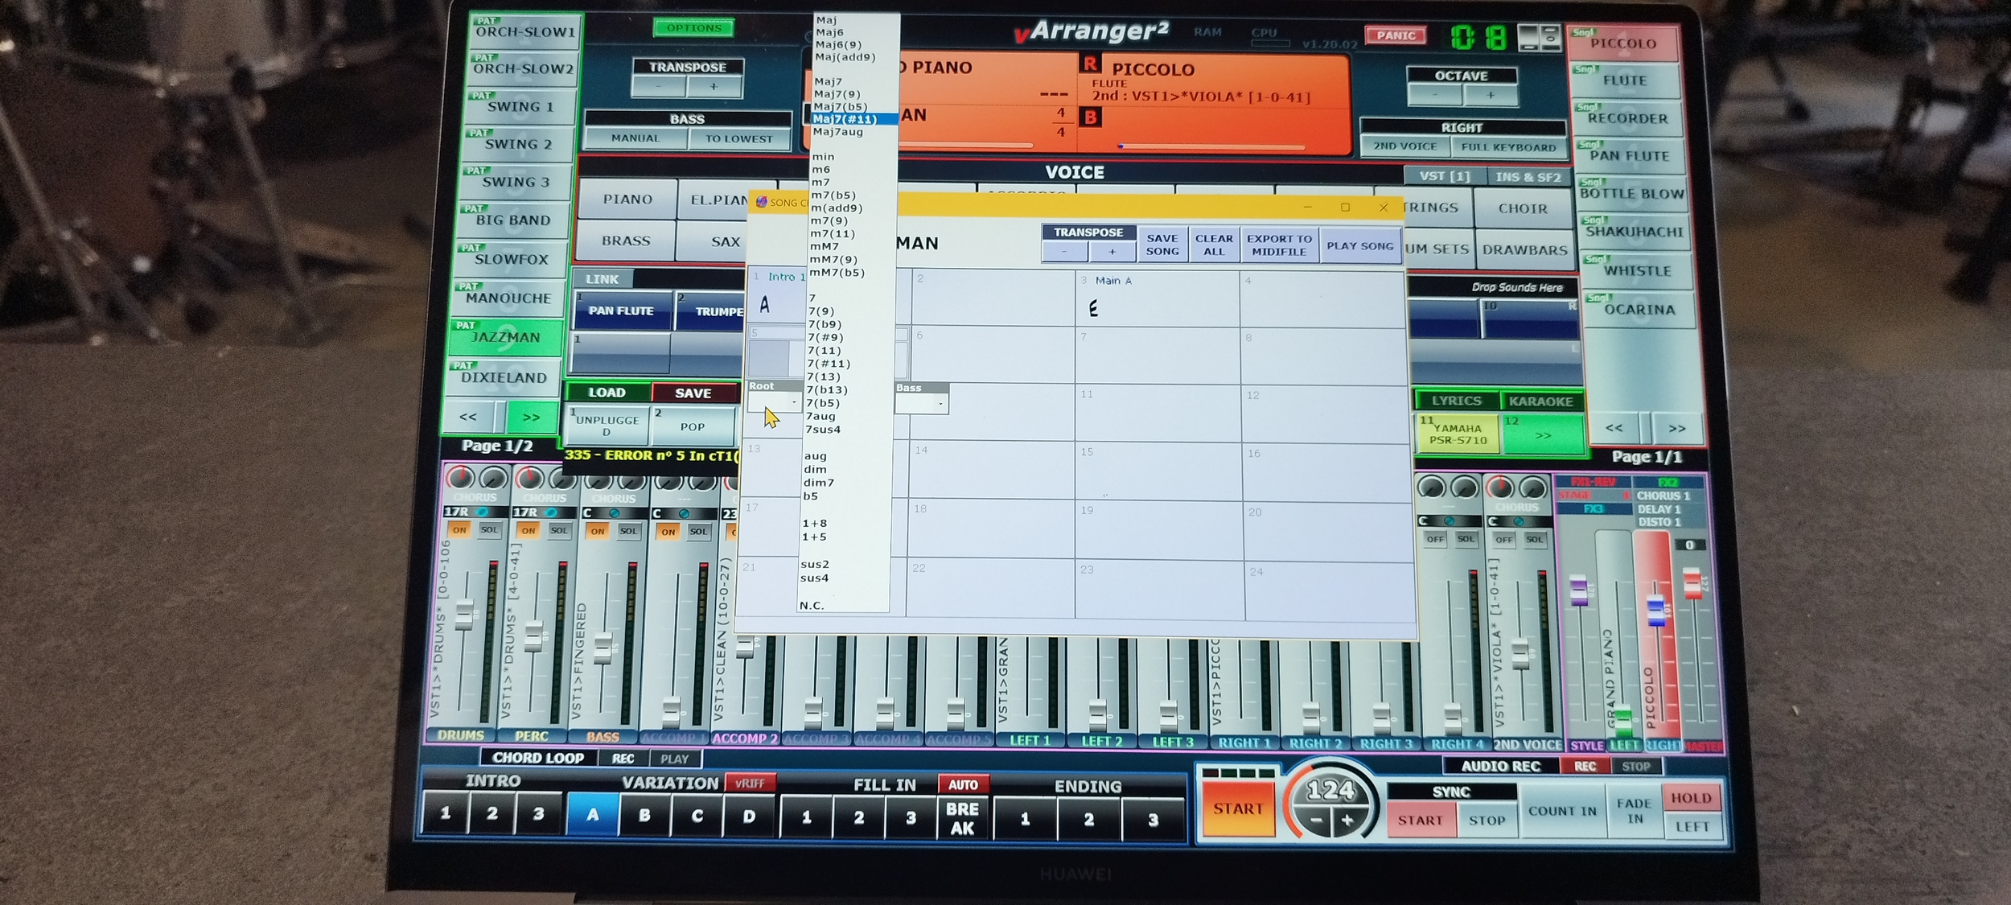The height and width of the screenshot is (905, 2011).
Task: Solo the PERC channel with SOL
Action: tap(559, 531)
